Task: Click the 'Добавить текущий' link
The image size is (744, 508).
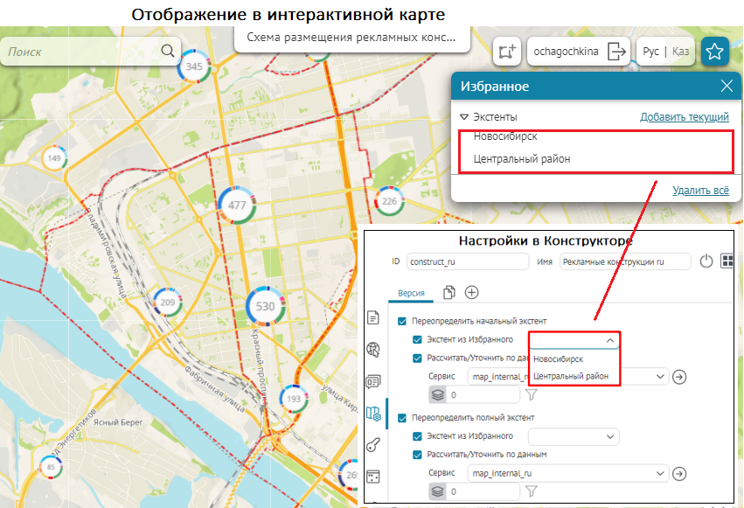Action: click(684, 117)
